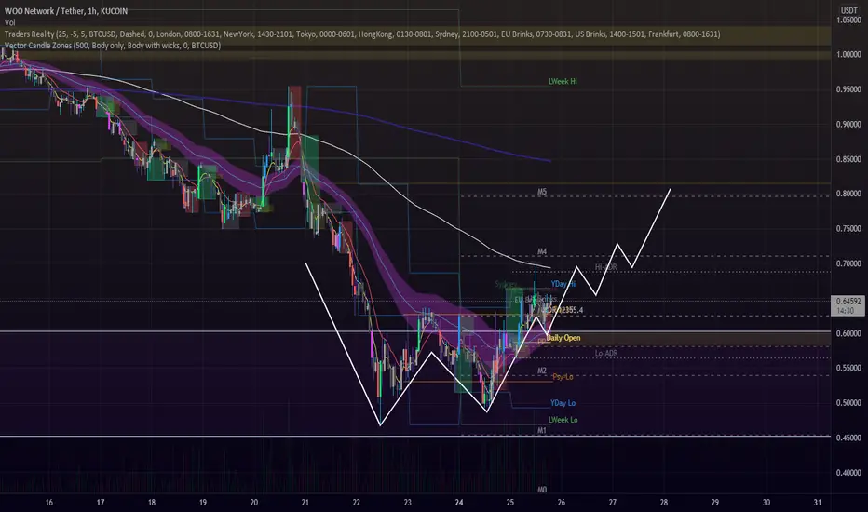Click the Lo-ADR level label

pos(606,353)
